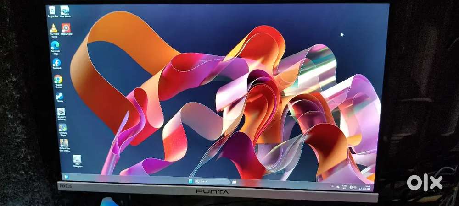Open the Steam desktop shortcut

59,97
